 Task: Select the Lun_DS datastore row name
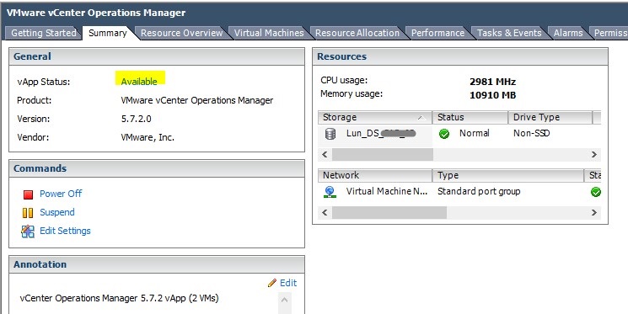[381, 133]
